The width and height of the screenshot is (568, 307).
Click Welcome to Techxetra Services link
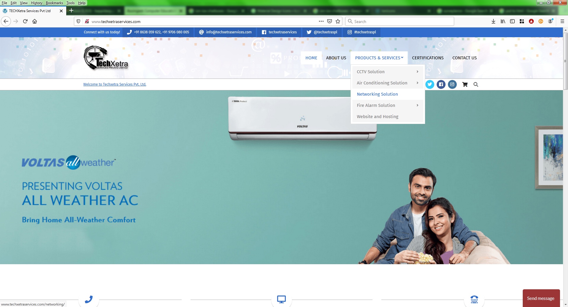click(x=115, y=84)
